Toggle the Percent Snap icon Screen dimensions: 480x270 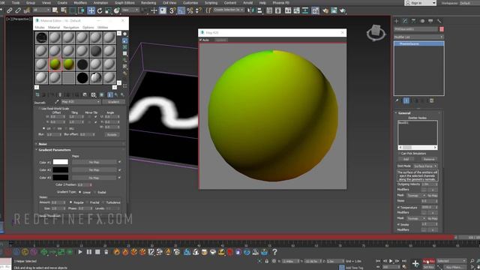pos(190,10)
